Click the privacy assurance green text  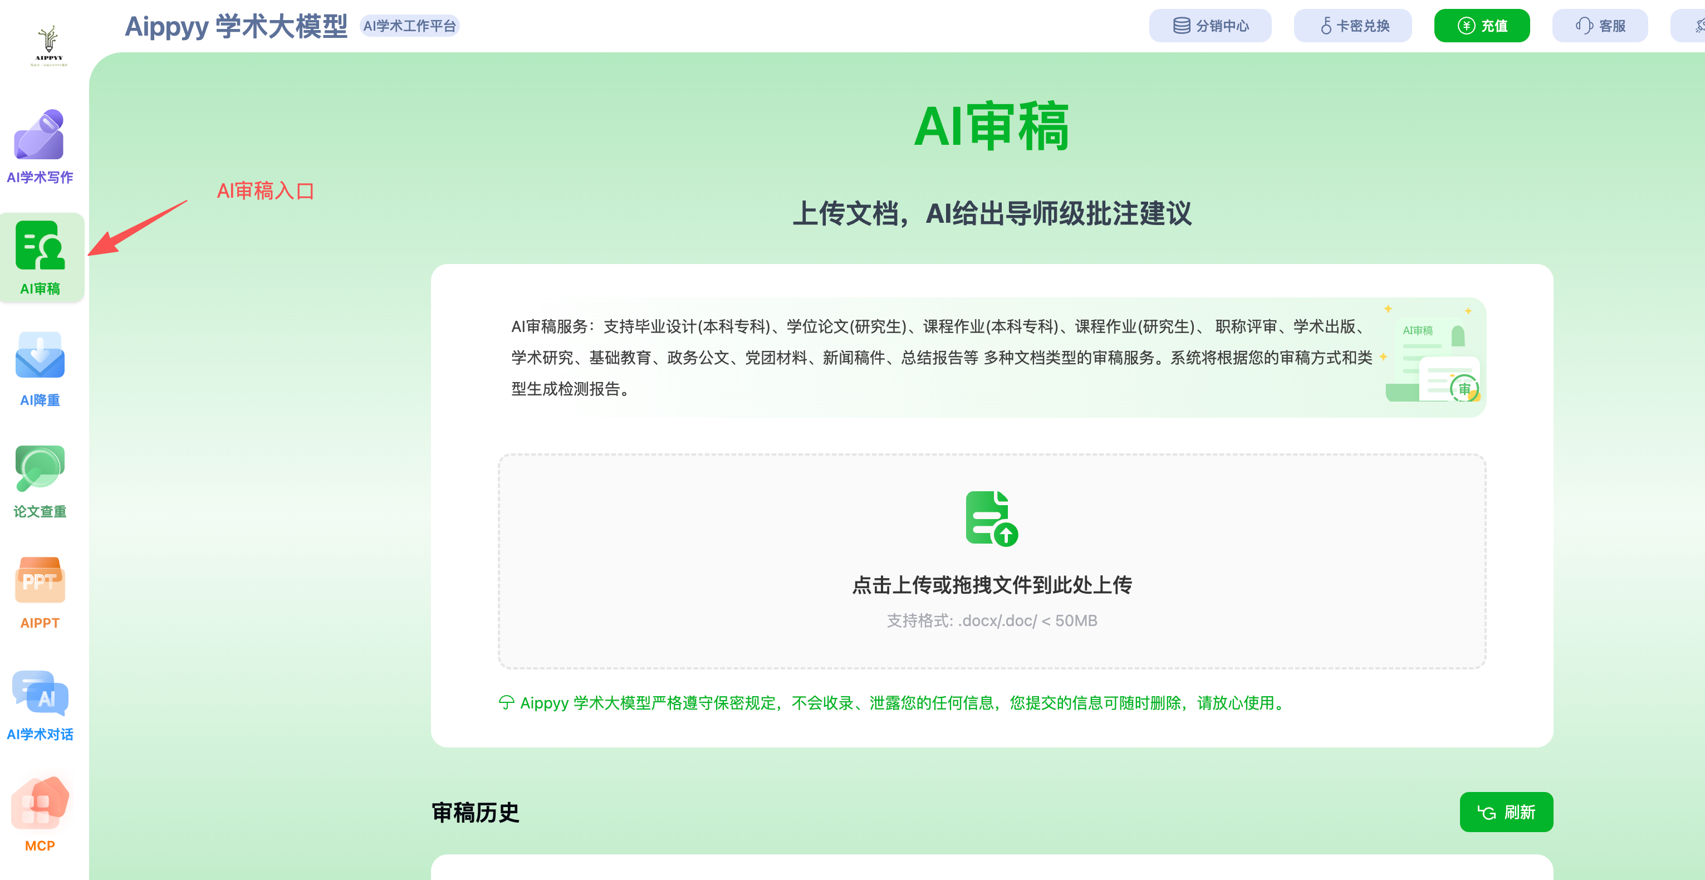[x=900, y=703]
